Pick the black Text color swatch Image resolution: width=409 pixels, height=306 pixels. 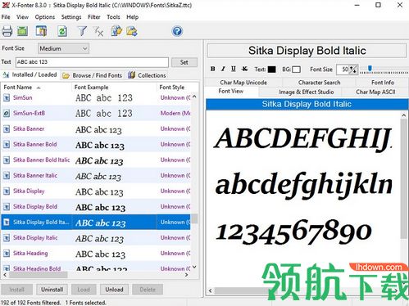tap(272, 70)
